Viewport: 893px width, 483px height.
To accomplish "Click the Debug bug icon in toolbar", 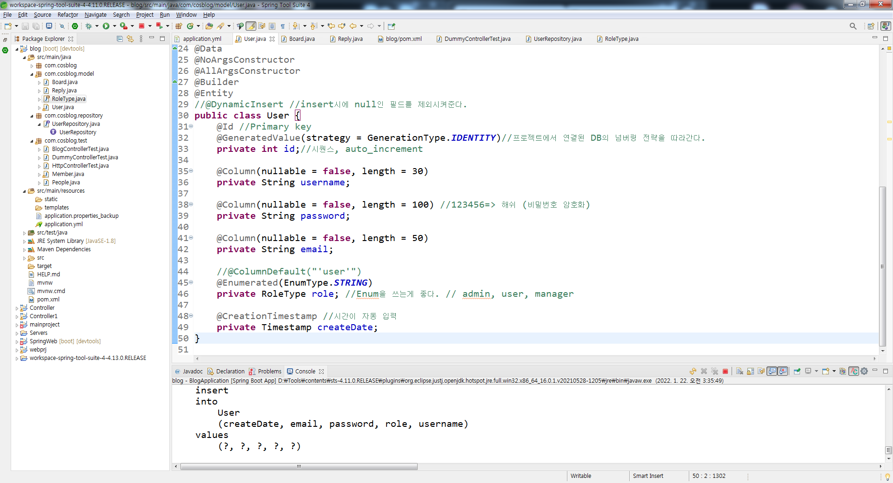I will (x=88, y=26).
